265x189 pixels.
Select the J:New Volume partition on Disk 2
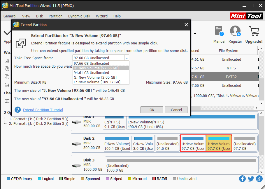click(219, 143)
